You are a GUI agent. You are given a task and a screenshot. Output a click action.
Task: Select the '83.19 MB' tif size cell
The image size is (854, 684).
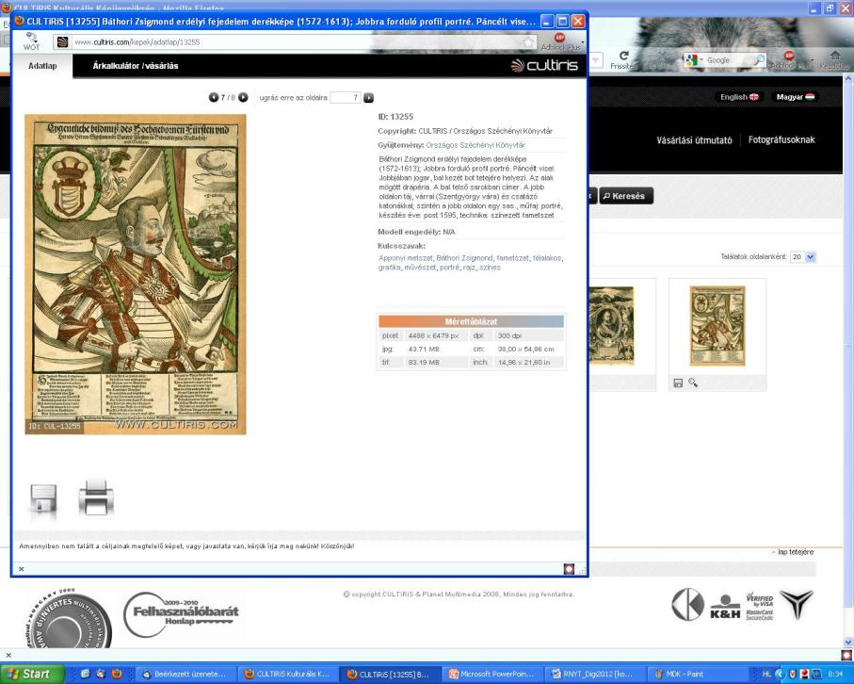pyautogui.click(x=436, y=363)
